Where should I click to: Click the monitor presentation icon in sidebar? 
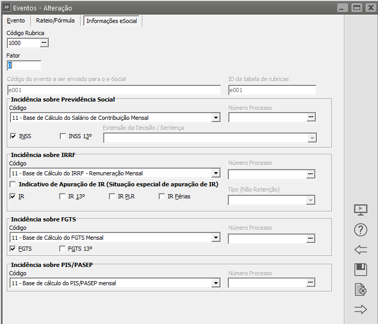[361, 209]
